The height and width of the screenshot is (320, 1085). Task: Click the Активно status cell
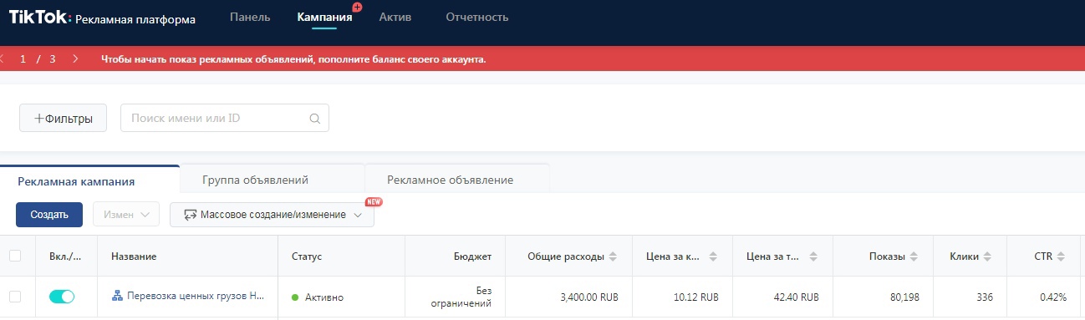[317, 297]
